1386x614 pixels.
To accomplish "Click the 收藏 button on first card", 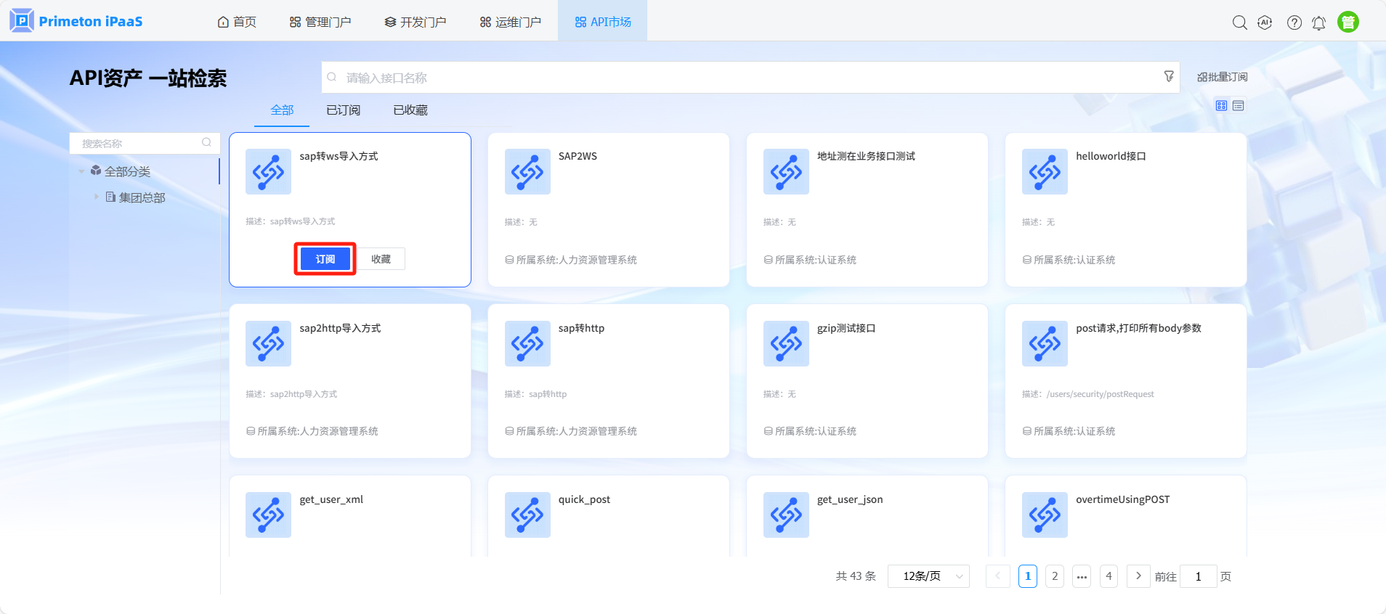I will (381, 259).
